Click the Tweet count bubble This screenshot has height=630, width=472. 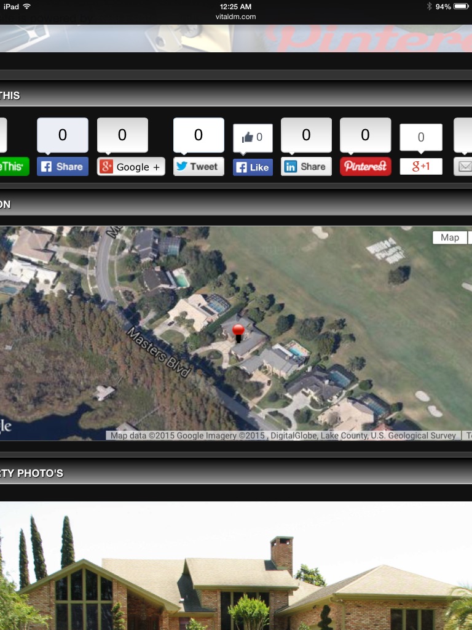tap(199, 135)
